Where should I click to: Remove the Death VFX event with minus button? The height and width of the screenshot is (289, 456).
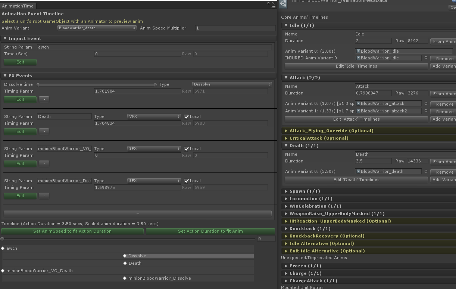click(44, 131)
